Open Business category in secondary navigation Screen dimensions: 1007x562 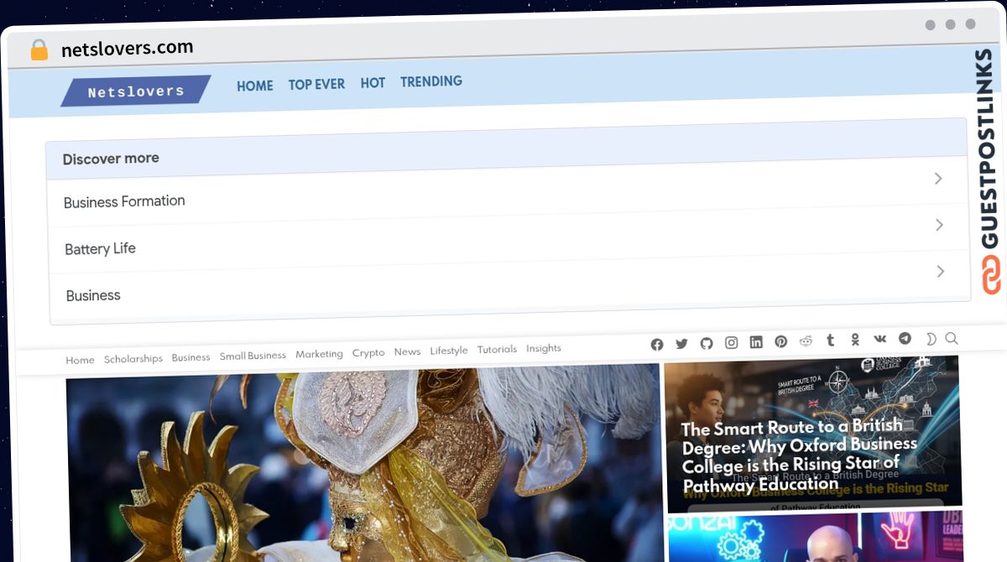[190, 356]
